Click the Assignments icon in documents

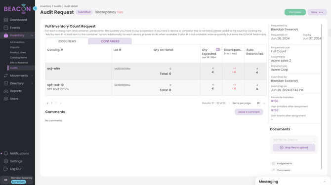[273, 163]
